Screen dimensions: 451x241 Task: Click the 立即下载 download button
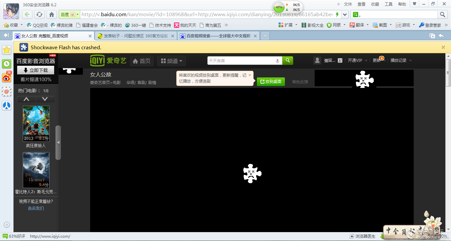pos(36,70)
